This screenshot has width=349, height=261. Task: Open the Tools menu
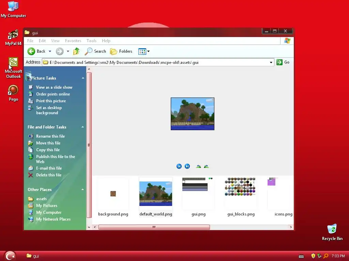click(x=91, y=41)
